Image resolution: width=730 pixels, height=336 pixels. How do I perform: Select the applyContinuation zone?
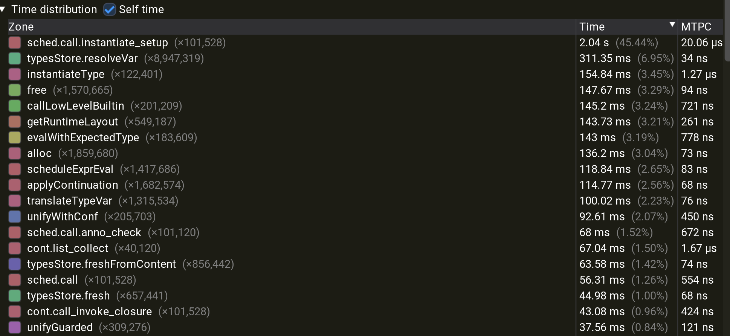coord(72,185)
